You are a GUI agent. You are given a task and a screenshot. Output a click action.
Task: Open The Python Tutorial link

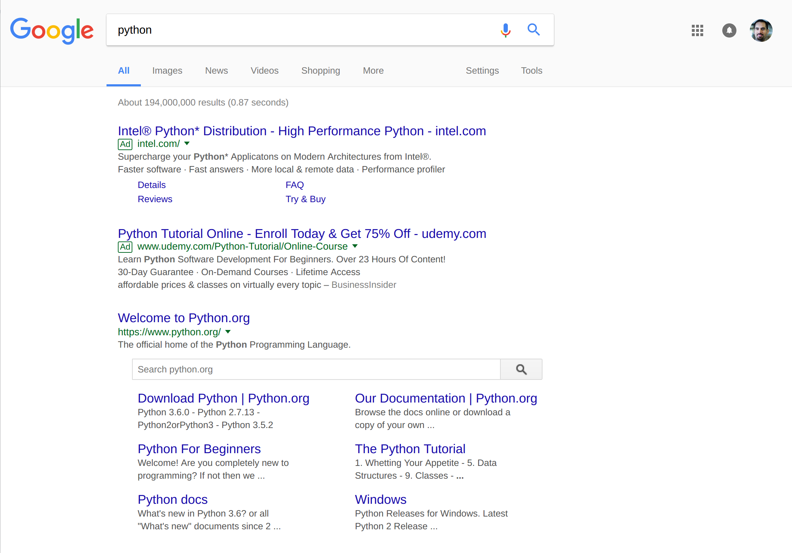coord(410,449)
